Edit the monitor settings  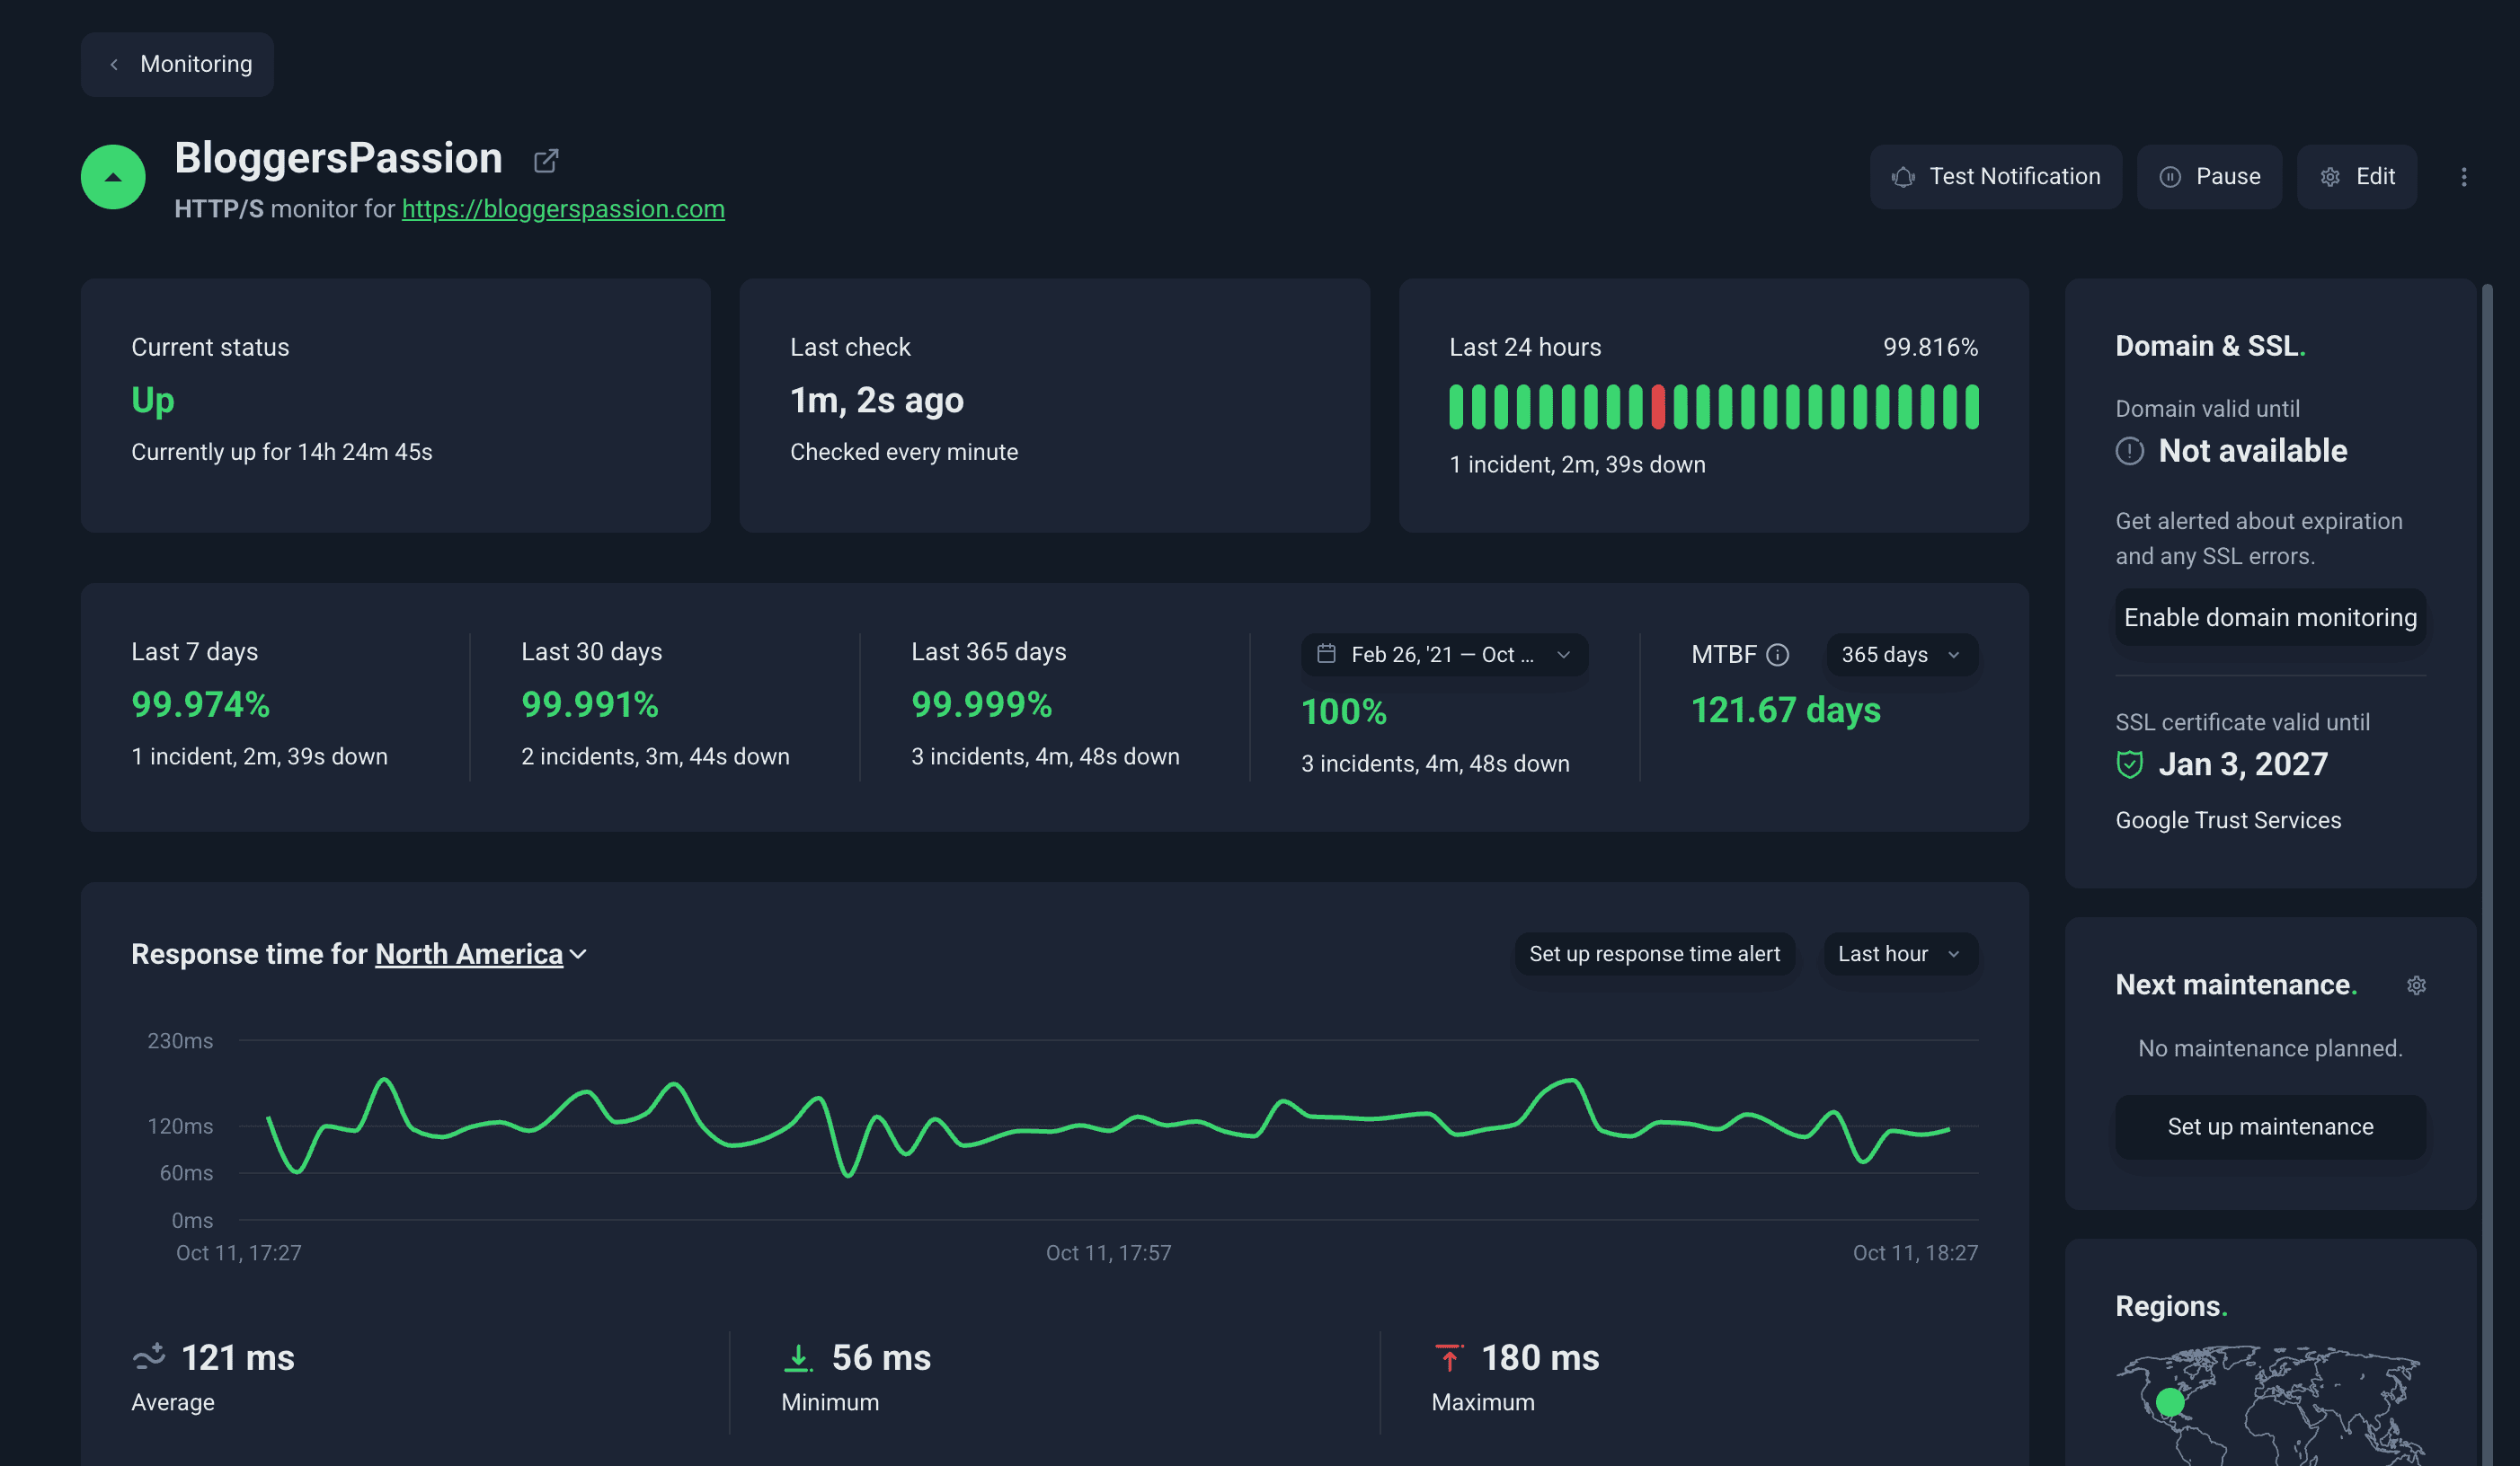(x=2356, y=177)
